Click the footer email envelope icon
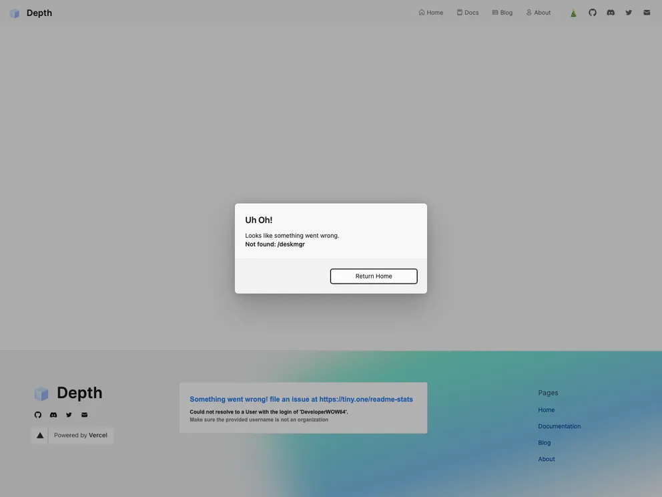This screenshot has width=662, height=497. coord(83,414)
